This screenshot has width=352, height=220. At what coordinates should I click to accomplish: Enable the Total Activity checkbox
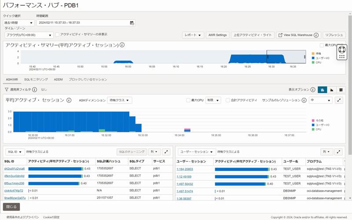(x=227, y=100)
